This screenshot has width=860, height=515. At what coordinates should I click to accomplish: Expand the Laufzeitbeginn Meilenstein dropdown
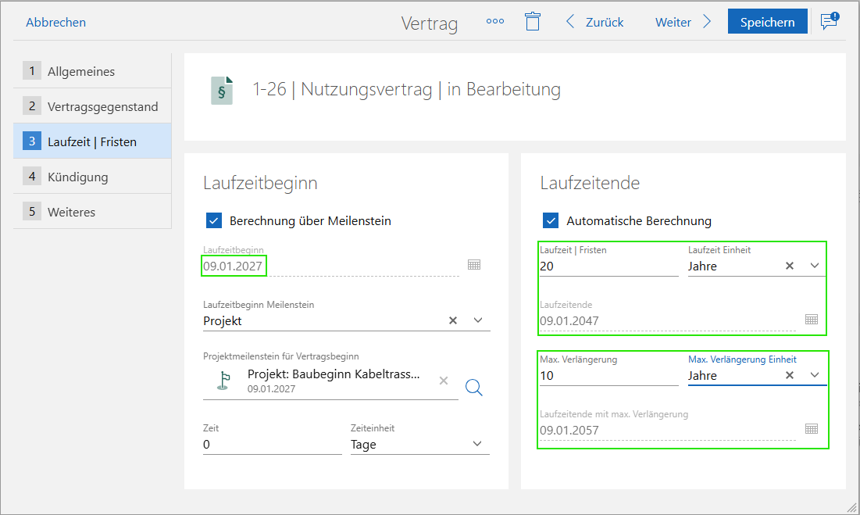(x=478, y=321)
